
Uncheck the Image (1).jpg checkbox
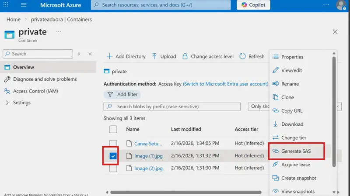(113, 156)
